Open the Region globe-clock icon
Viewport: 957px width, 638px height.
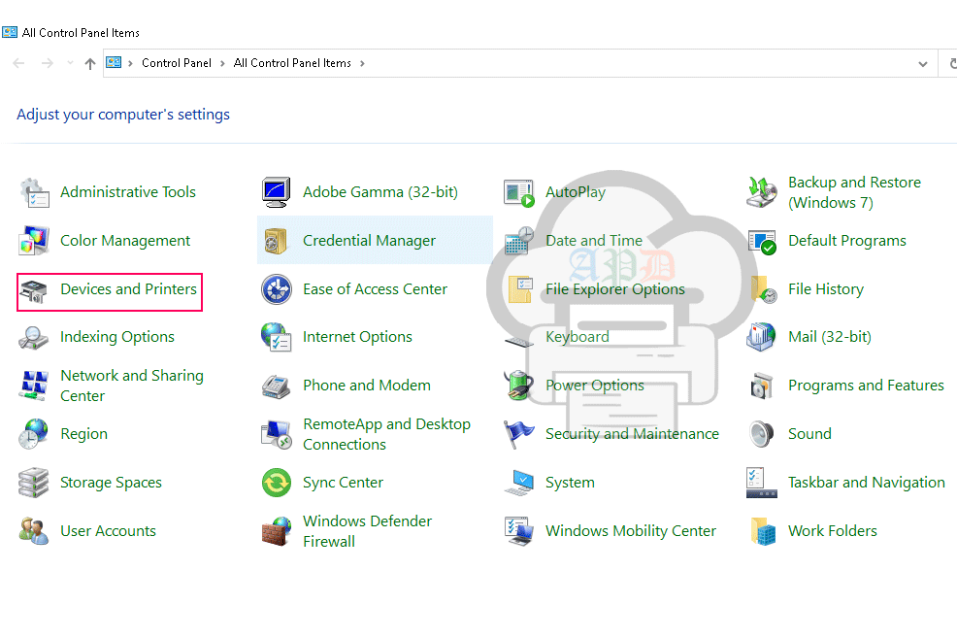pos(34,433)
